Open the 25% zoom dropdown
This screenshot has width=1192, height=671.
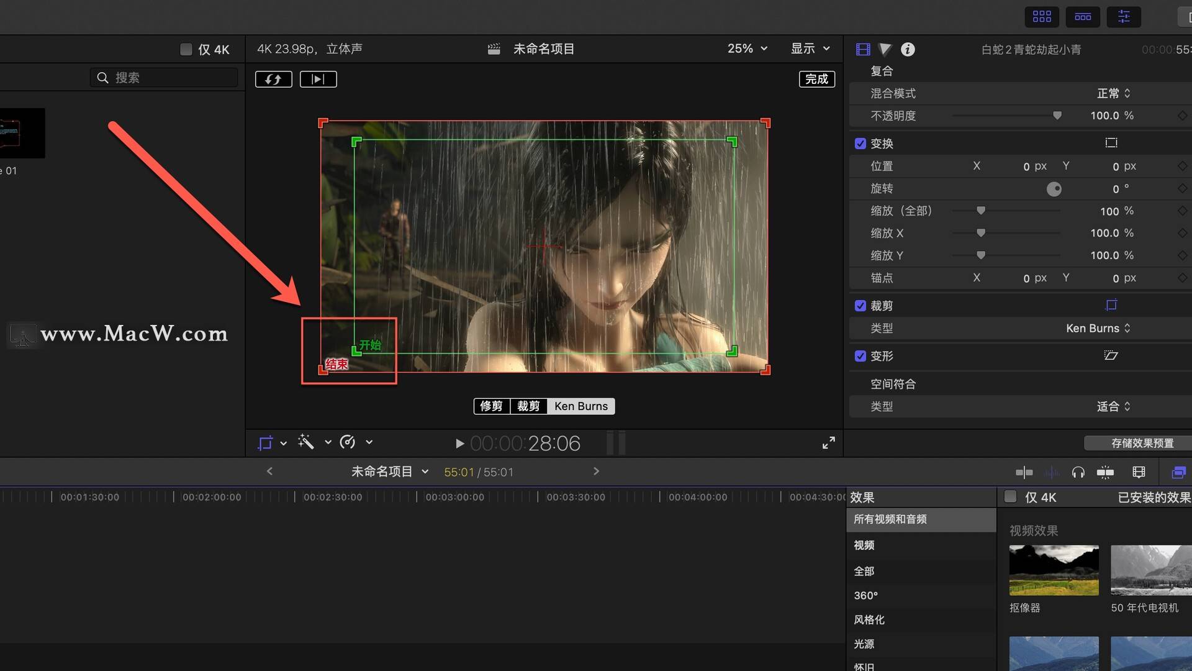click(x=747, y=48)
